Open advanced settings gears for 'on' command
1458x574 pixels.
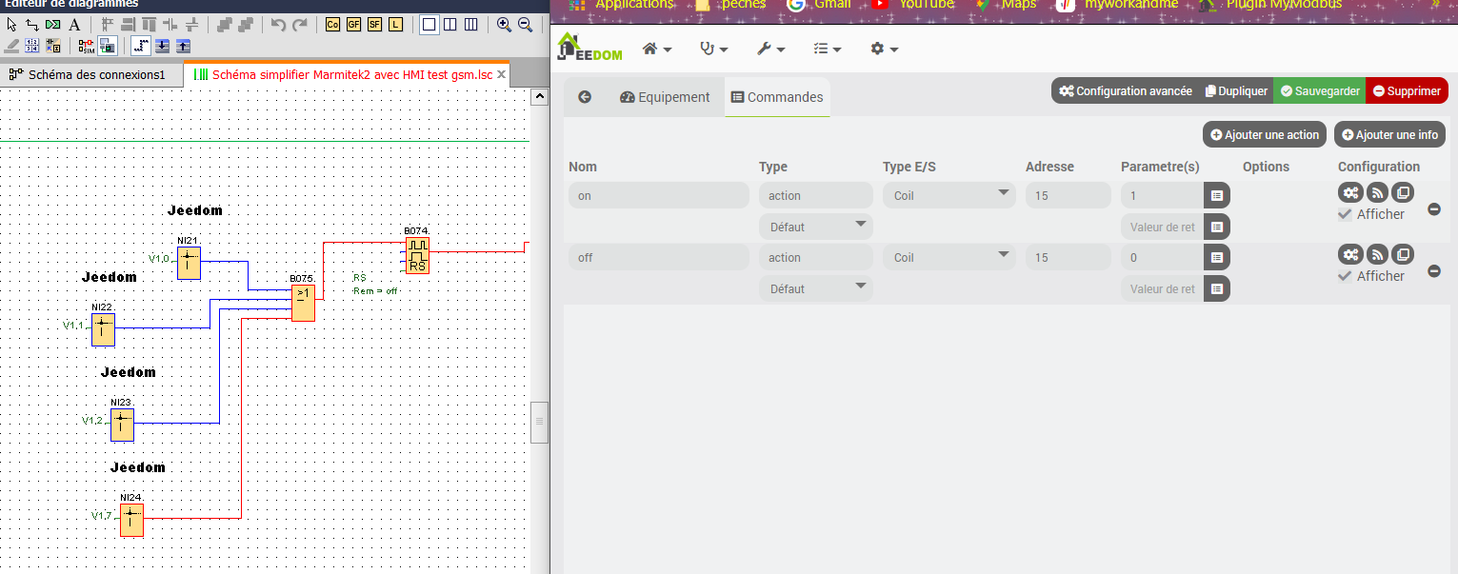(x=1350, y=192)
